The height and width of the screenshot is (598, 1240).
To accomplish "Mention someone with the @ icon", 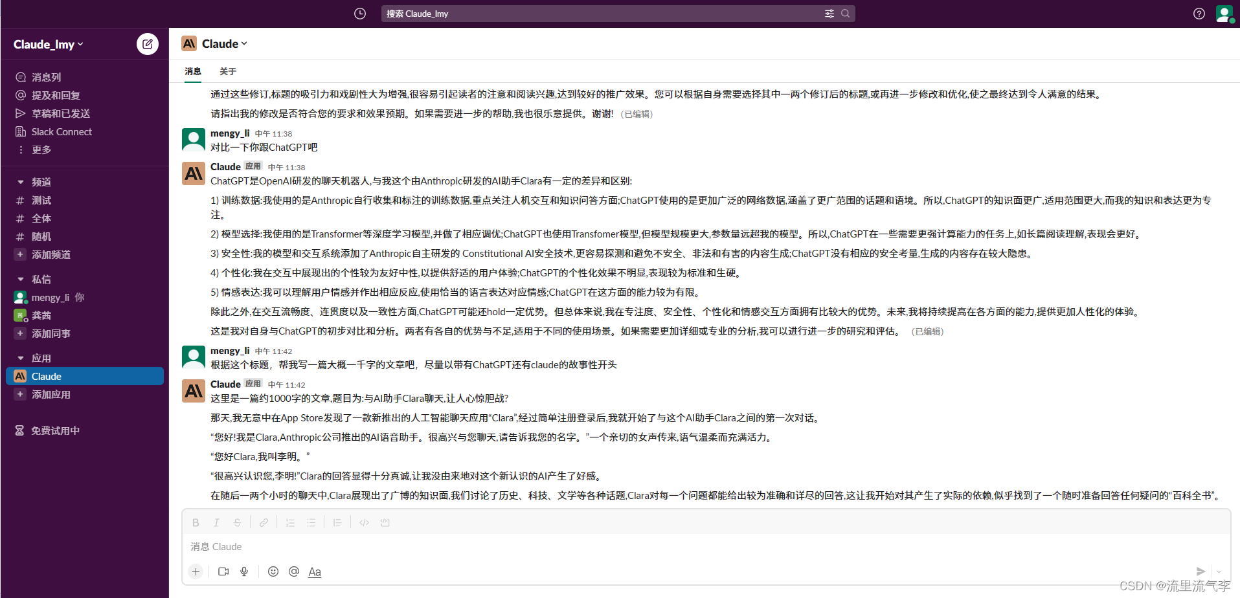I will (294, 571).
